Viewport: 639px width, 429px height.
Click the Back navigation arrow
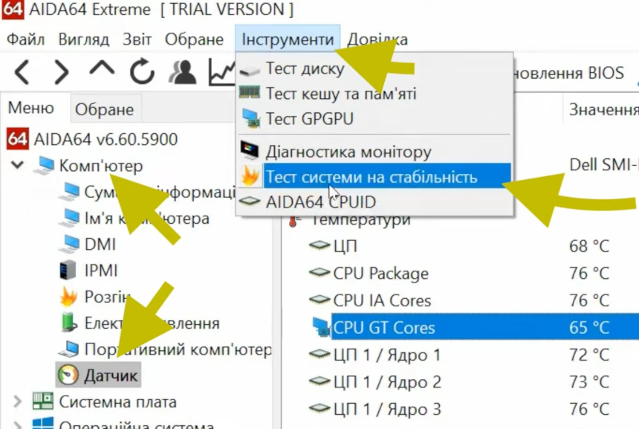[x=22, y=72]
